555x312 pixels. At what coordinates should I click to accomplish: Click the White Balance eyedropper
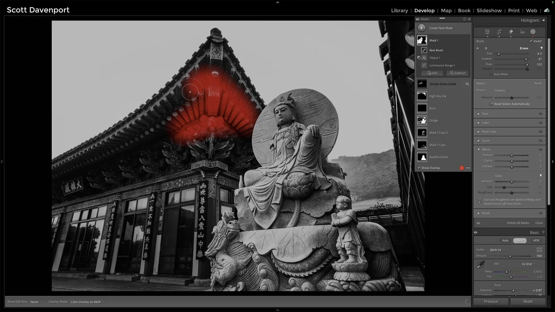481,264
